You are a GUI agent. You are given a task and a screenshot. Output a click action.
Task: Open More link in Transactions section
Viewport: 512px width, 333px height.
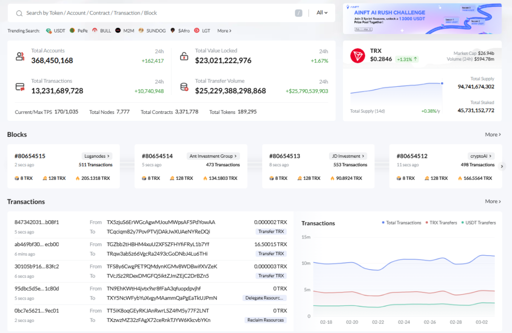pos(492,202)
